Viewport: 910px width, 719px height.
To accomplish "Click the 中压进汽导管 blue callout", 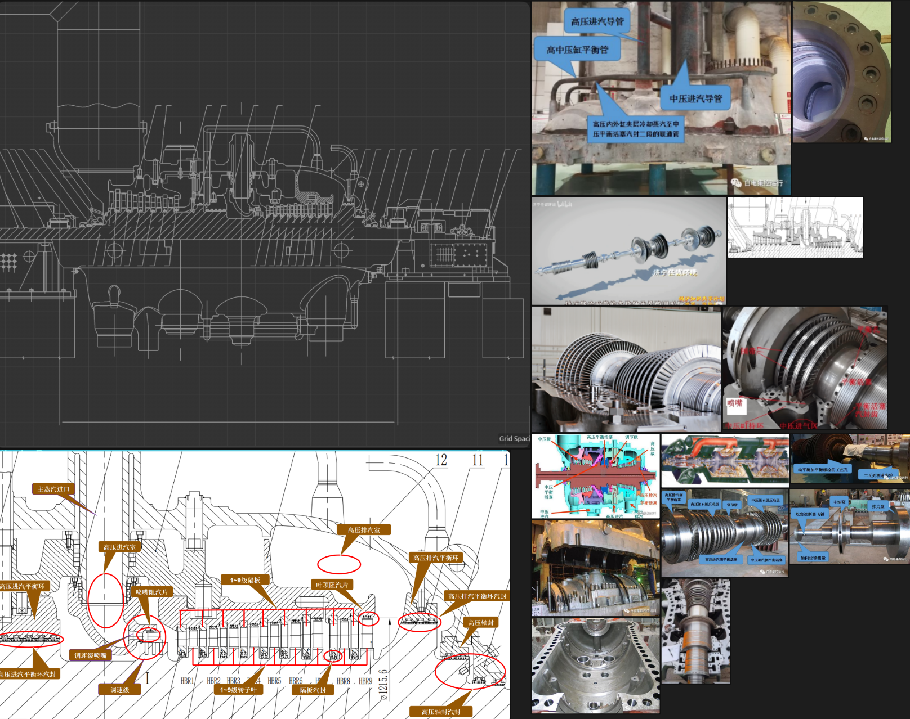I will (x=695, y=98).
